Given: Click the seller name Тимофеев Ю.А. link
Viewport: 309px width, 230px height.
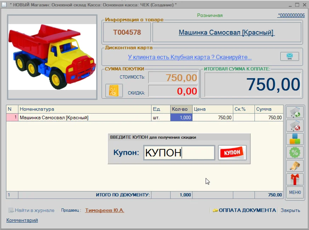Looking at the screenshot, I should point(104,210).
